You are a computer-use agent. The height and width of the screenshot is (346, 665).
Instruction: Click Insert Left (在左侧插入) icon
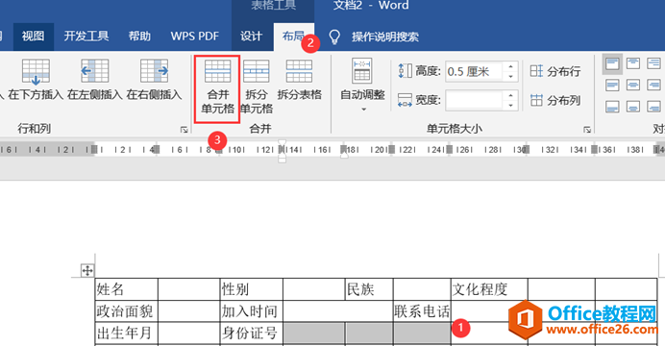pyautogui.click(x=94, y=71)
